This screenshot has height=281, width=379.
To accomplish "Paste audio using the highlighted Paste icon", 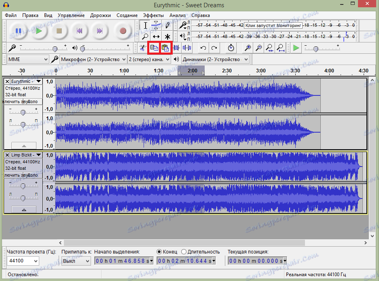I will 165,48.
